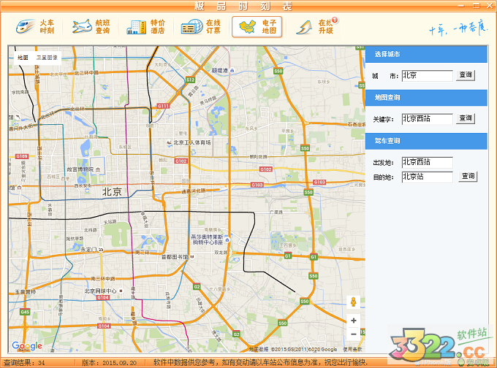Click the 版本: 2015.09.20 status text
The height and width of the screenshot is (368, 497).
(109, 363)
